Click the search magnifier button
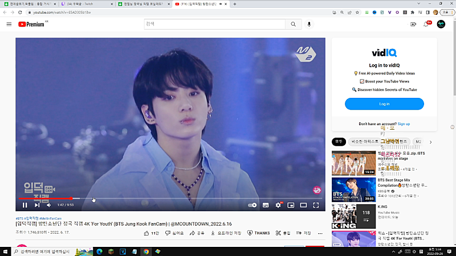 293,24
